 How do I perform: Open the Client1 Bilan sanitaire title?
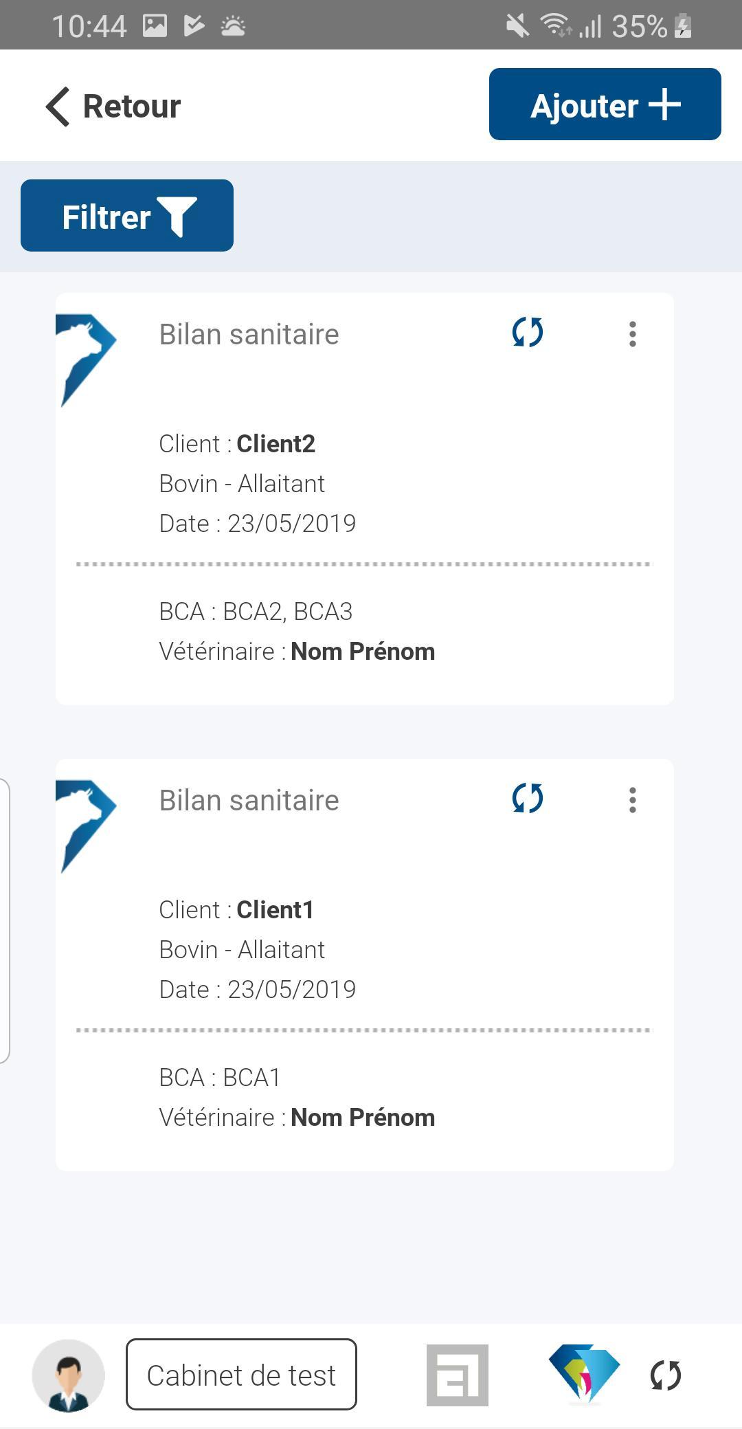point(249,801)
